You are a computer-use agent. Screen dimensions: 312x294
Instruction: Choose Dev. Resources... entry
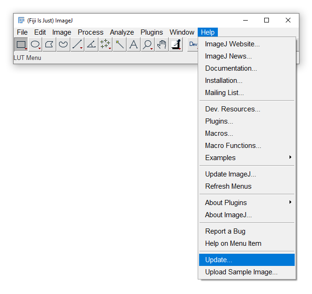tap(247, 109)
